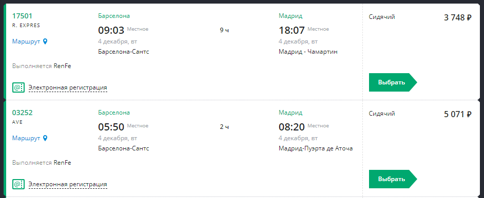Click Мадрид arrival city for the 08:20 train
The width and height of the screenshot is (484, 198).
click(291, 113)
